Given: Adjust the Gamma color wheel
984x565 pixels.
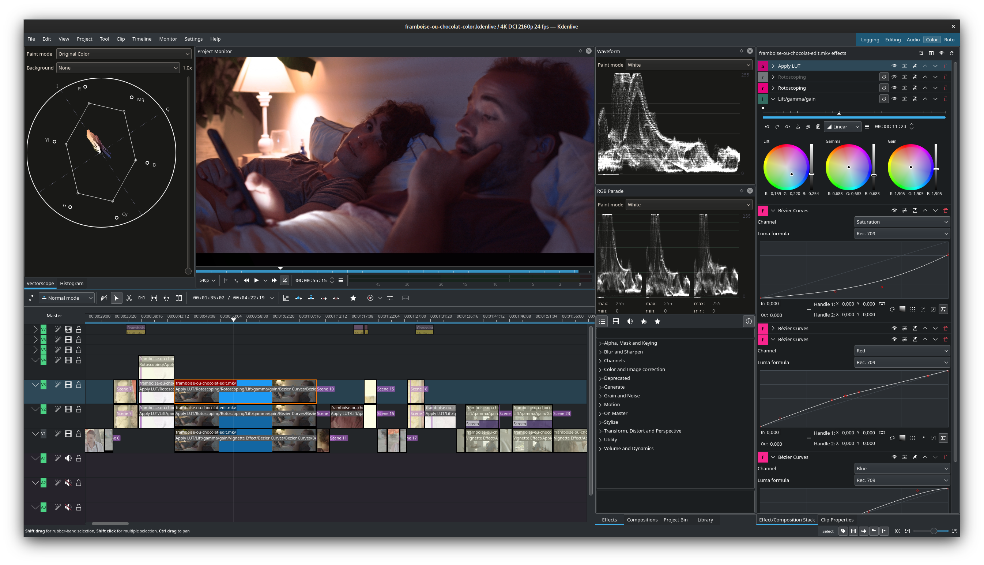Looking at the screenshot, I should (849, 167).
